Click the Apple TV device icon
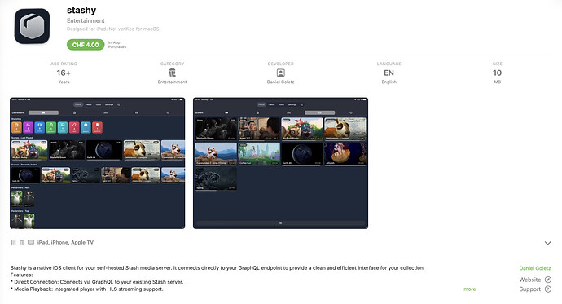 (31, 243)
